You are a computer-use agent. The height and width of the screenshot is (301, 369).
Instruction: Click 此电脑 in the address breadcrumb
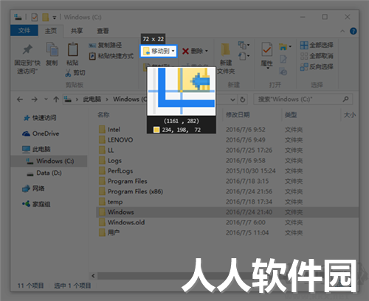[92, 100]
